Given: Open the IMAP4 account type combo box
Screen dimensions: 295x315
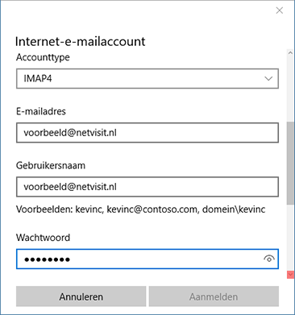Looking at the screenshot, I should click(147, 79).
